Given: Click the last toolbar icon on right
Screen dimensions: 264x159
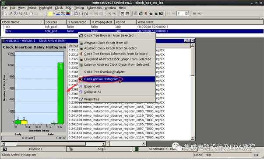Looking at the screenshot, I should 199,14.
